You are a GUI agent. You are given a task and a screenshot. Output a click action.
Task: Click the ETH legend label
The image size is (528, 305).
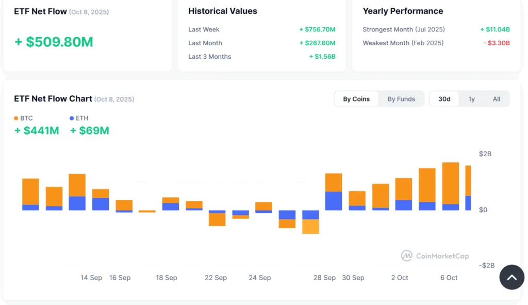[82, 118]
